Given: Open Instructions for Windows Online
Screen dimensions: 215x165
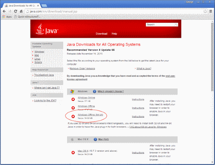Looking at the screenshot, I should pos(138,99).
